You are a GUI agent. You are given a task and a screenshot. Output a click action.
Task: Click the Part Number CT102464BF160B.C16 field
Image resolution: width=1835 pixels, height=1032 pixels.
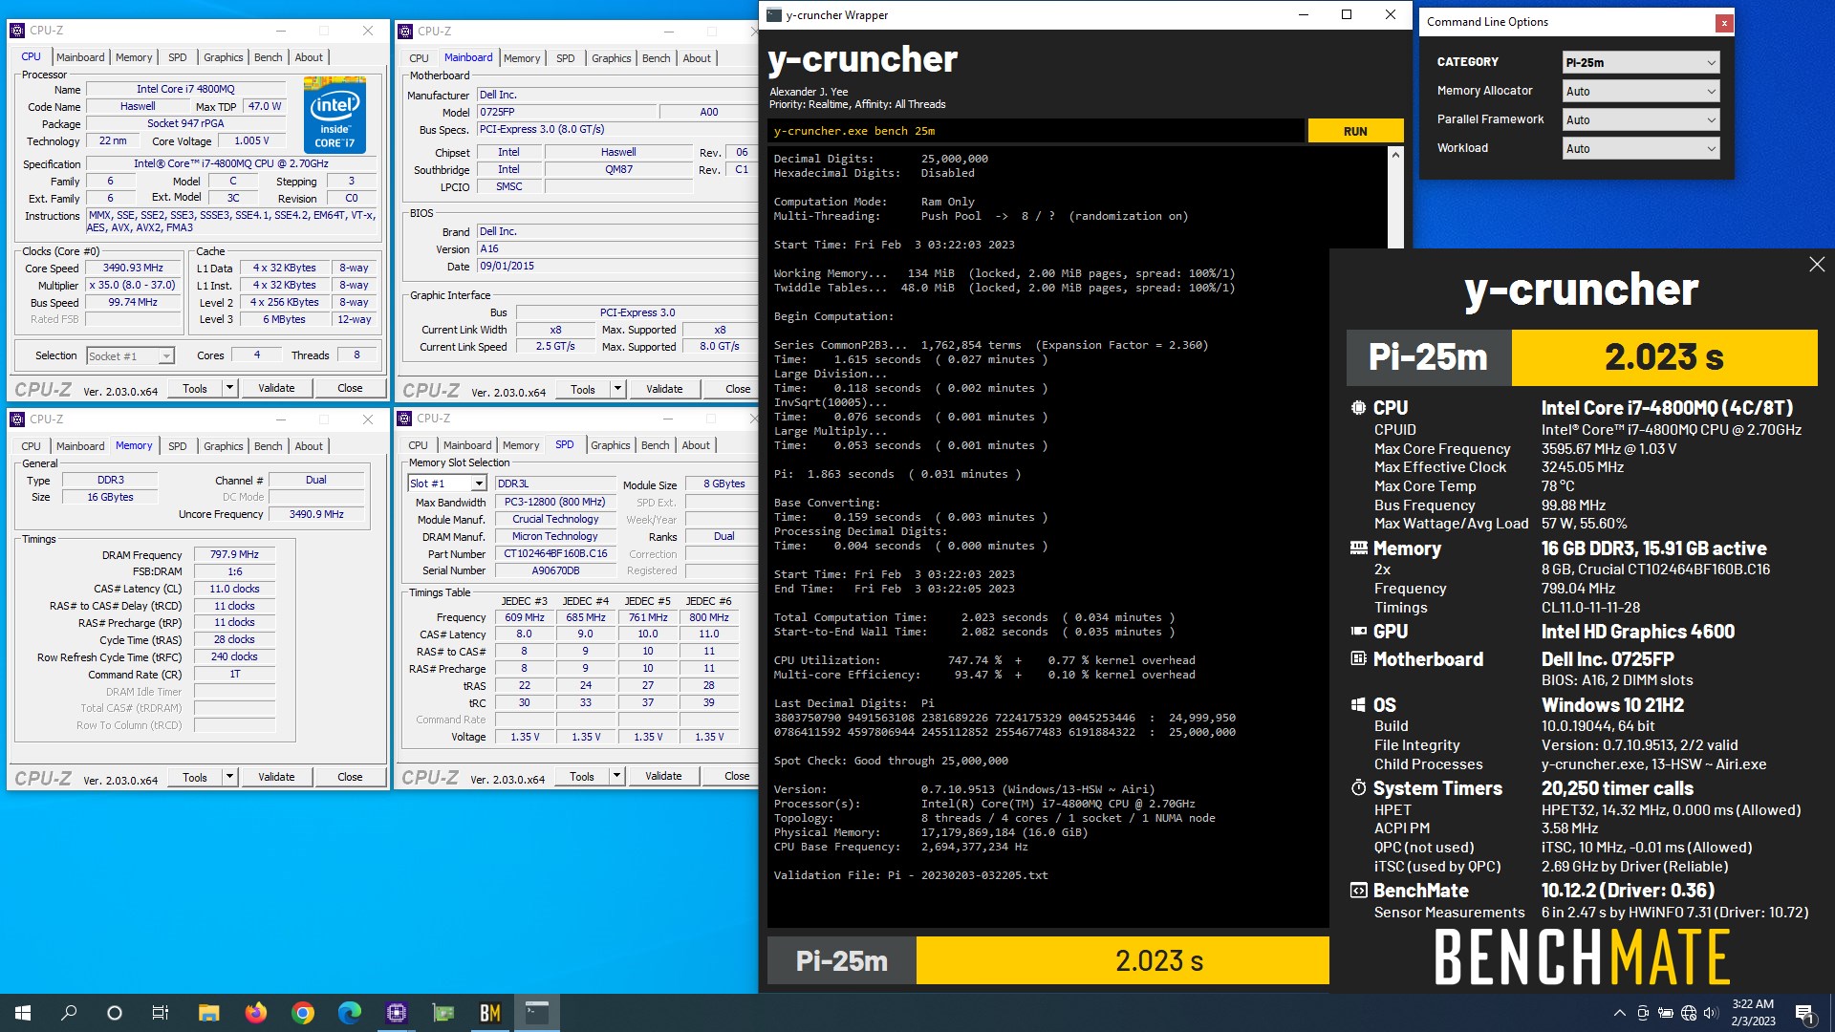coord(556,554)
